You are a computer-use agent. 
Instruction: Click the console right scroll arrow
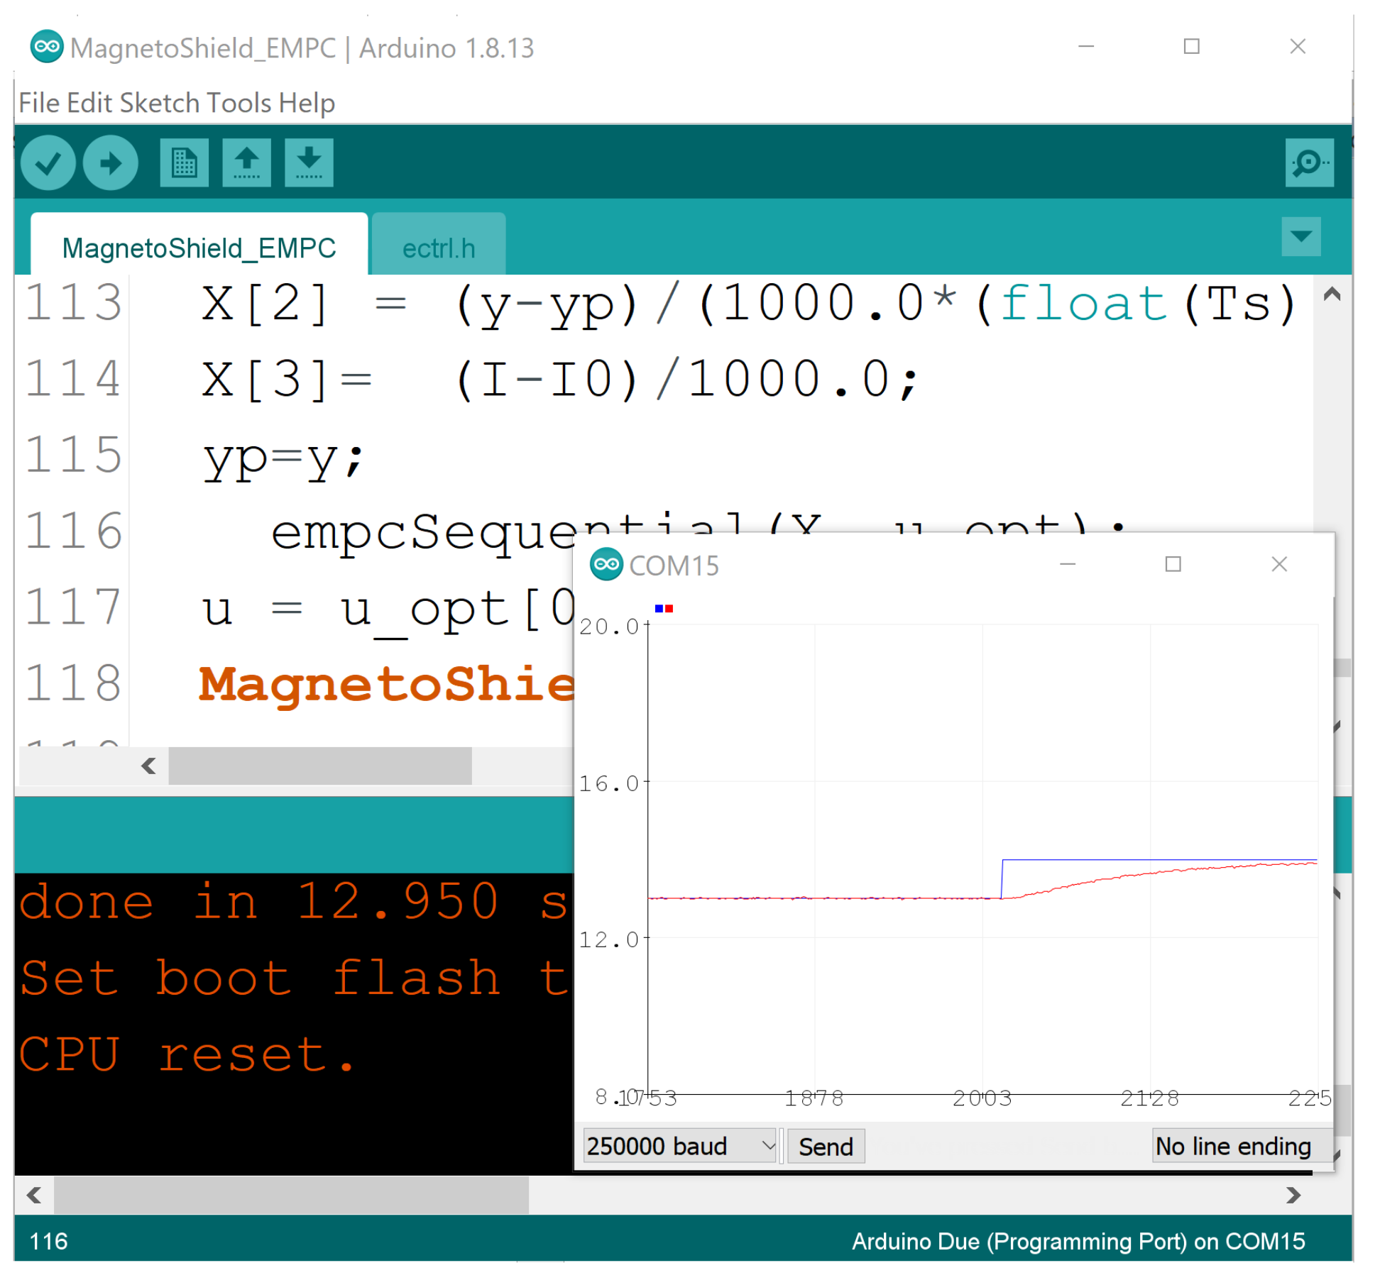(x=1293, y=1196)
